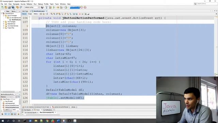Image resolution: width=218 pixels, height=123 pixels.
Task: Click the Find Selection magnifier editor icon
Action: pos(51,14)
